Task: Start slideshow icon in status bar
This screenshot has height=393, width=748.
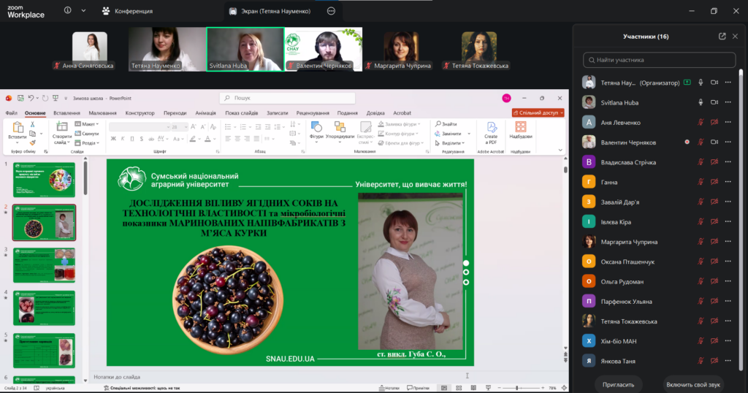Action: pyautogui.click(x=488, y=388)
